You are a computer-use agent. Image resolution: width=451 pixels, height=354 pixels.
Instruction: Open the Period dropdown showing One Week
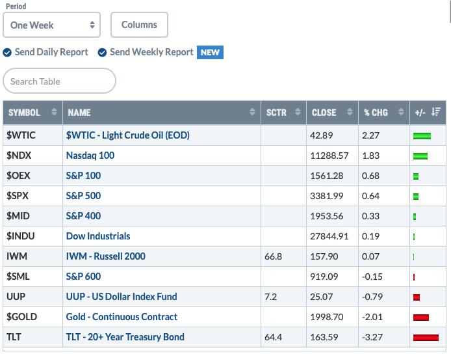(x=51, y=25)
